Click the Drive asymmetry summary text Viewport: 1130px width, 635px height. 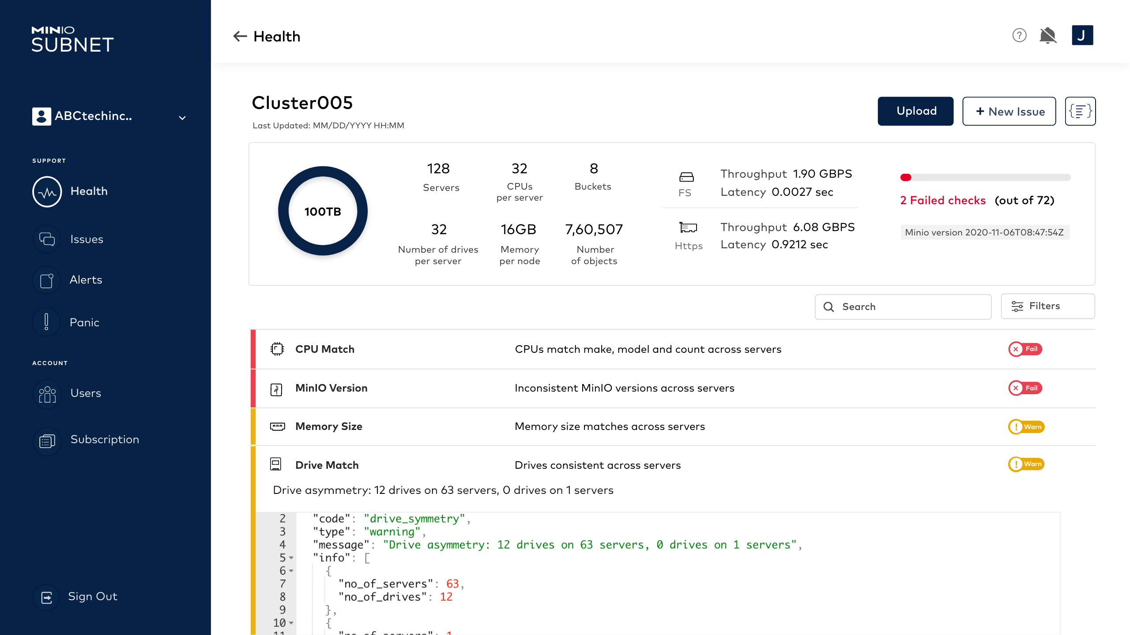pyautogui.click(x=443, y=490)
